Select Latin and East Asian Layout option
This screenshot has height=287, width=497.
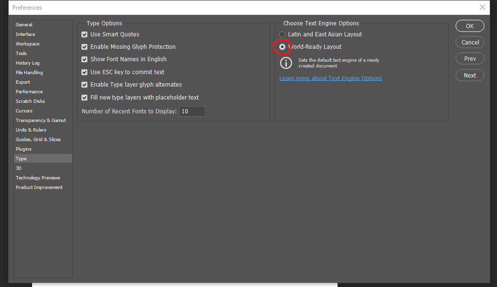pos(282,34)
